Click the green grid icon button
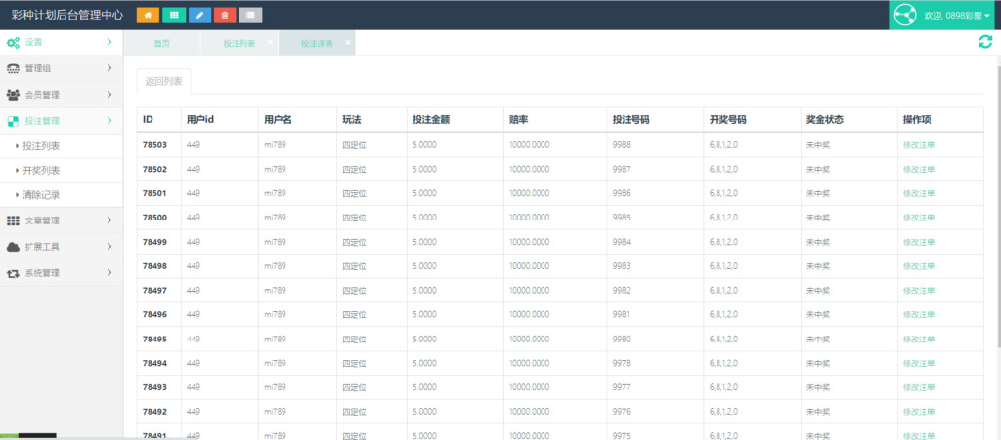Viewport: 1001px width, 440px height. pyautogui.click(x=174, y=15)
